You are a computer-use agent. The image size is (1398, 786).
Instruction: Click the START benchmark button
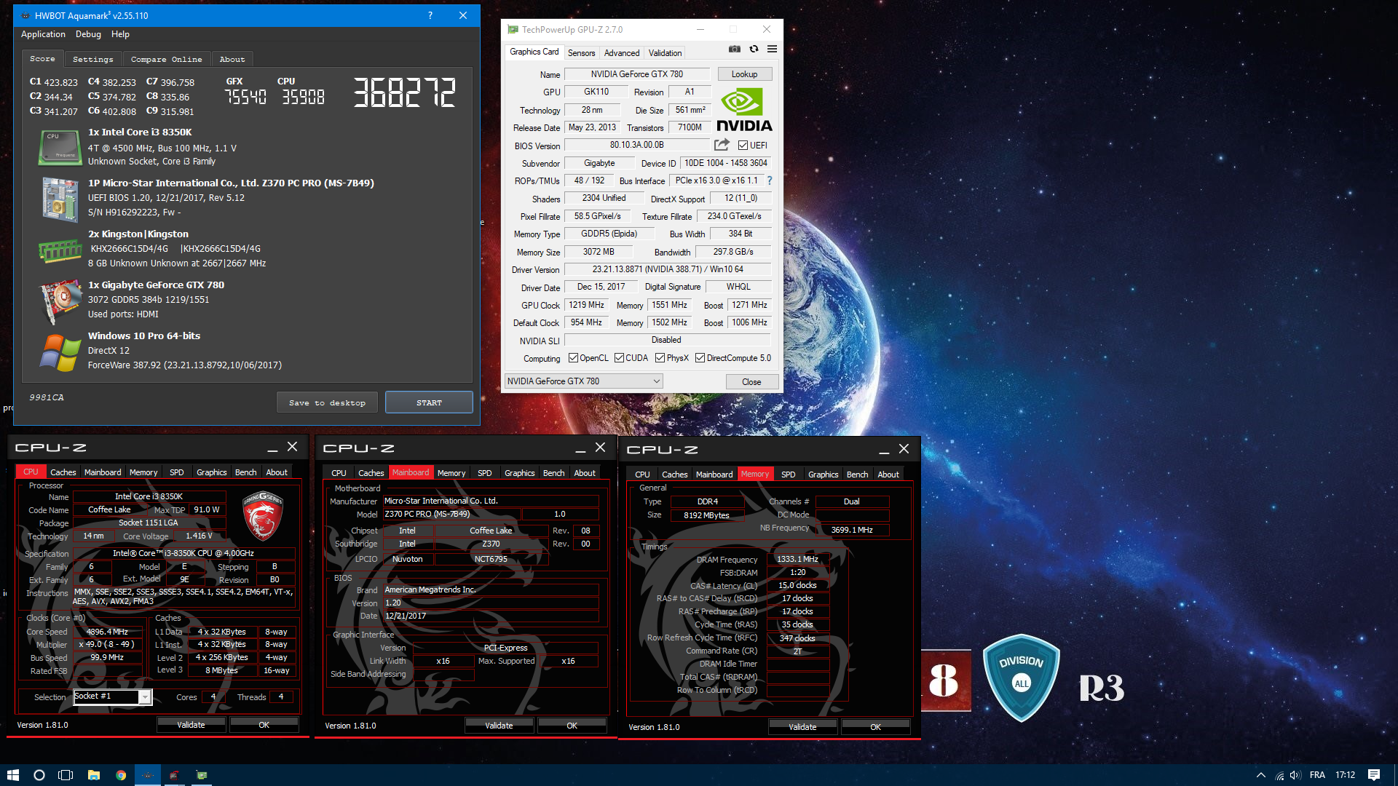[429, 402]
